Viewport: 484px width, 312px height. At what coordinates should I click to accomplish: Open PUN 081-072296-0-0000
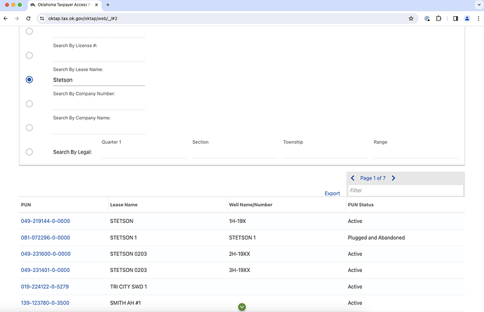(x=46, y=238)
